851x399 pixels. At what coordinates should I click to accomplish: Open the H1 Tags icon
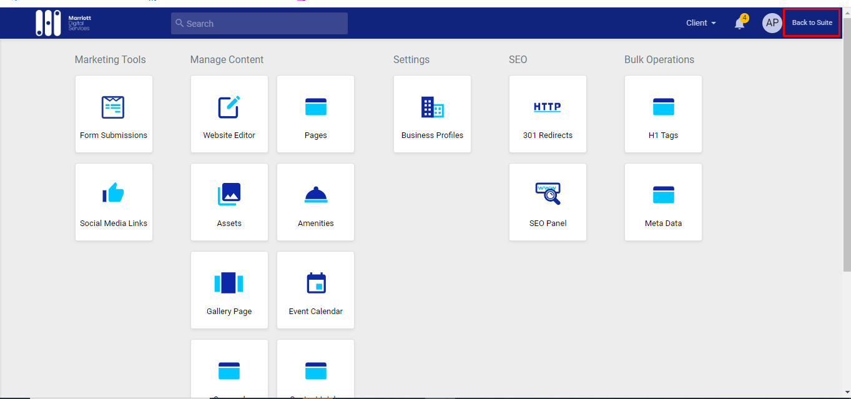click(x=663, y=107)
